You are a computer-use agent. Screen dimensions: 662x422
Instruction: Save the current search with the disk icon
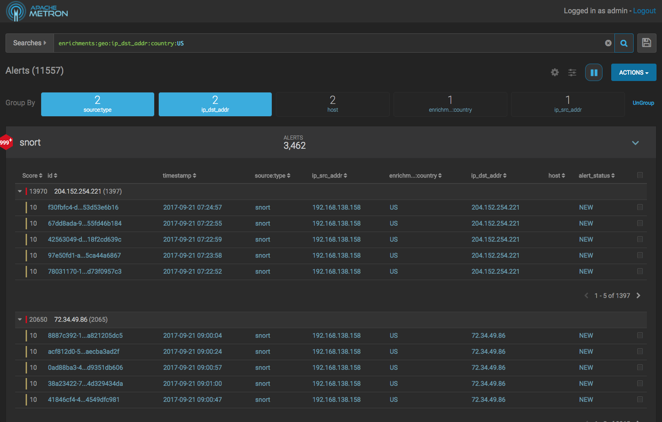pos(646,43)
